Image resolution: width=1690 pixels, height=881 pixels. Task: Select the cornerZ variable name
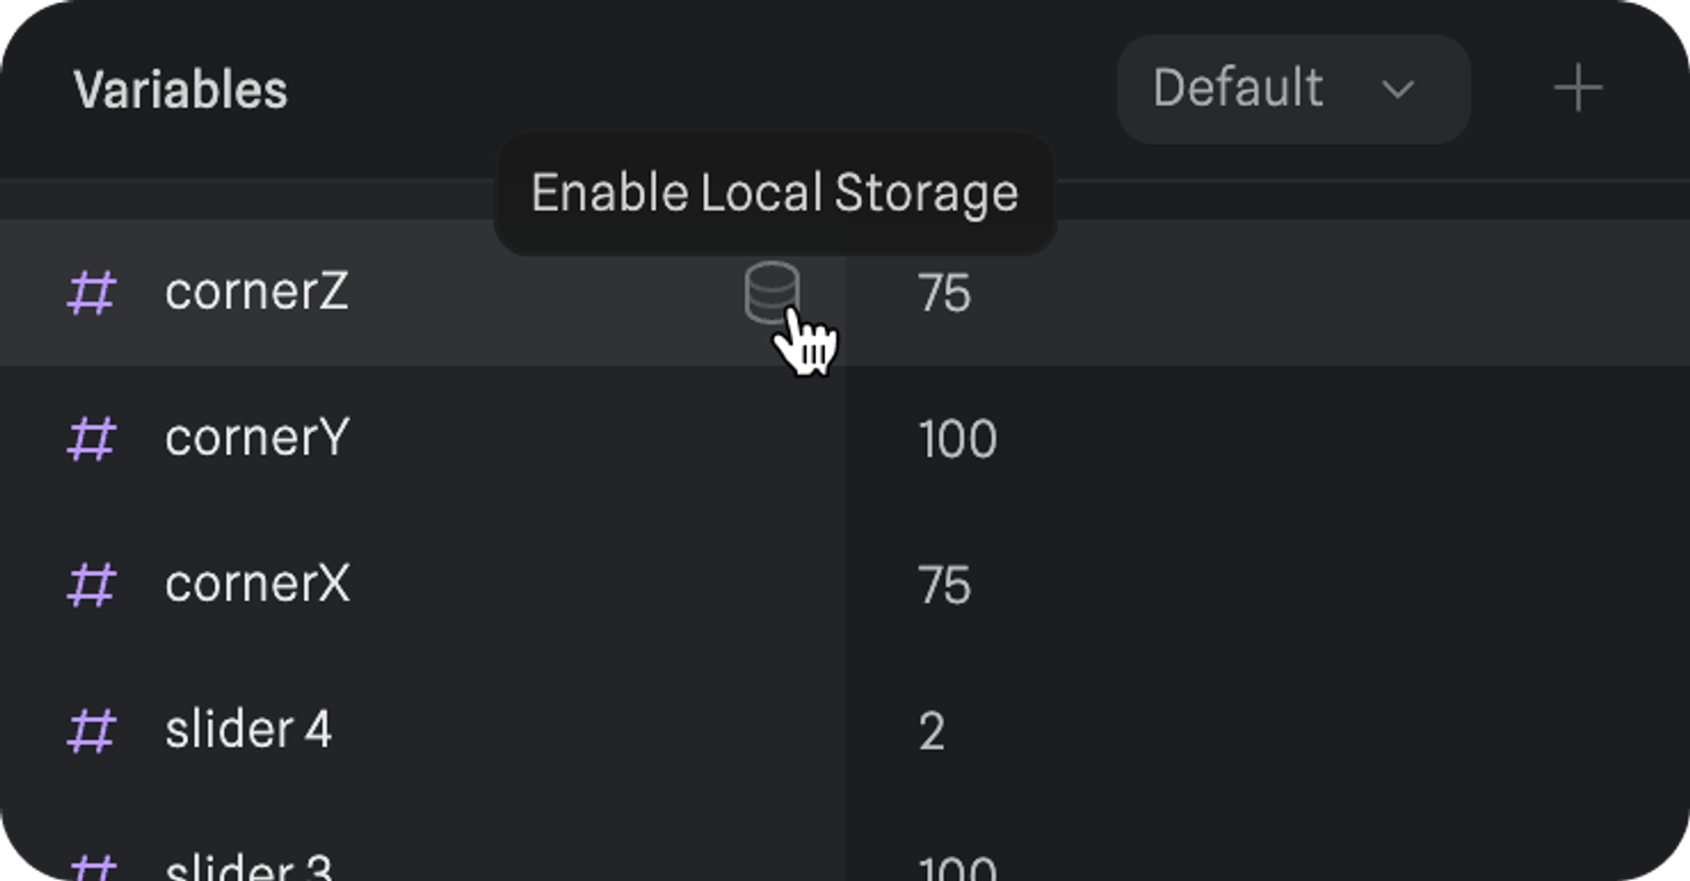[256, 292]
